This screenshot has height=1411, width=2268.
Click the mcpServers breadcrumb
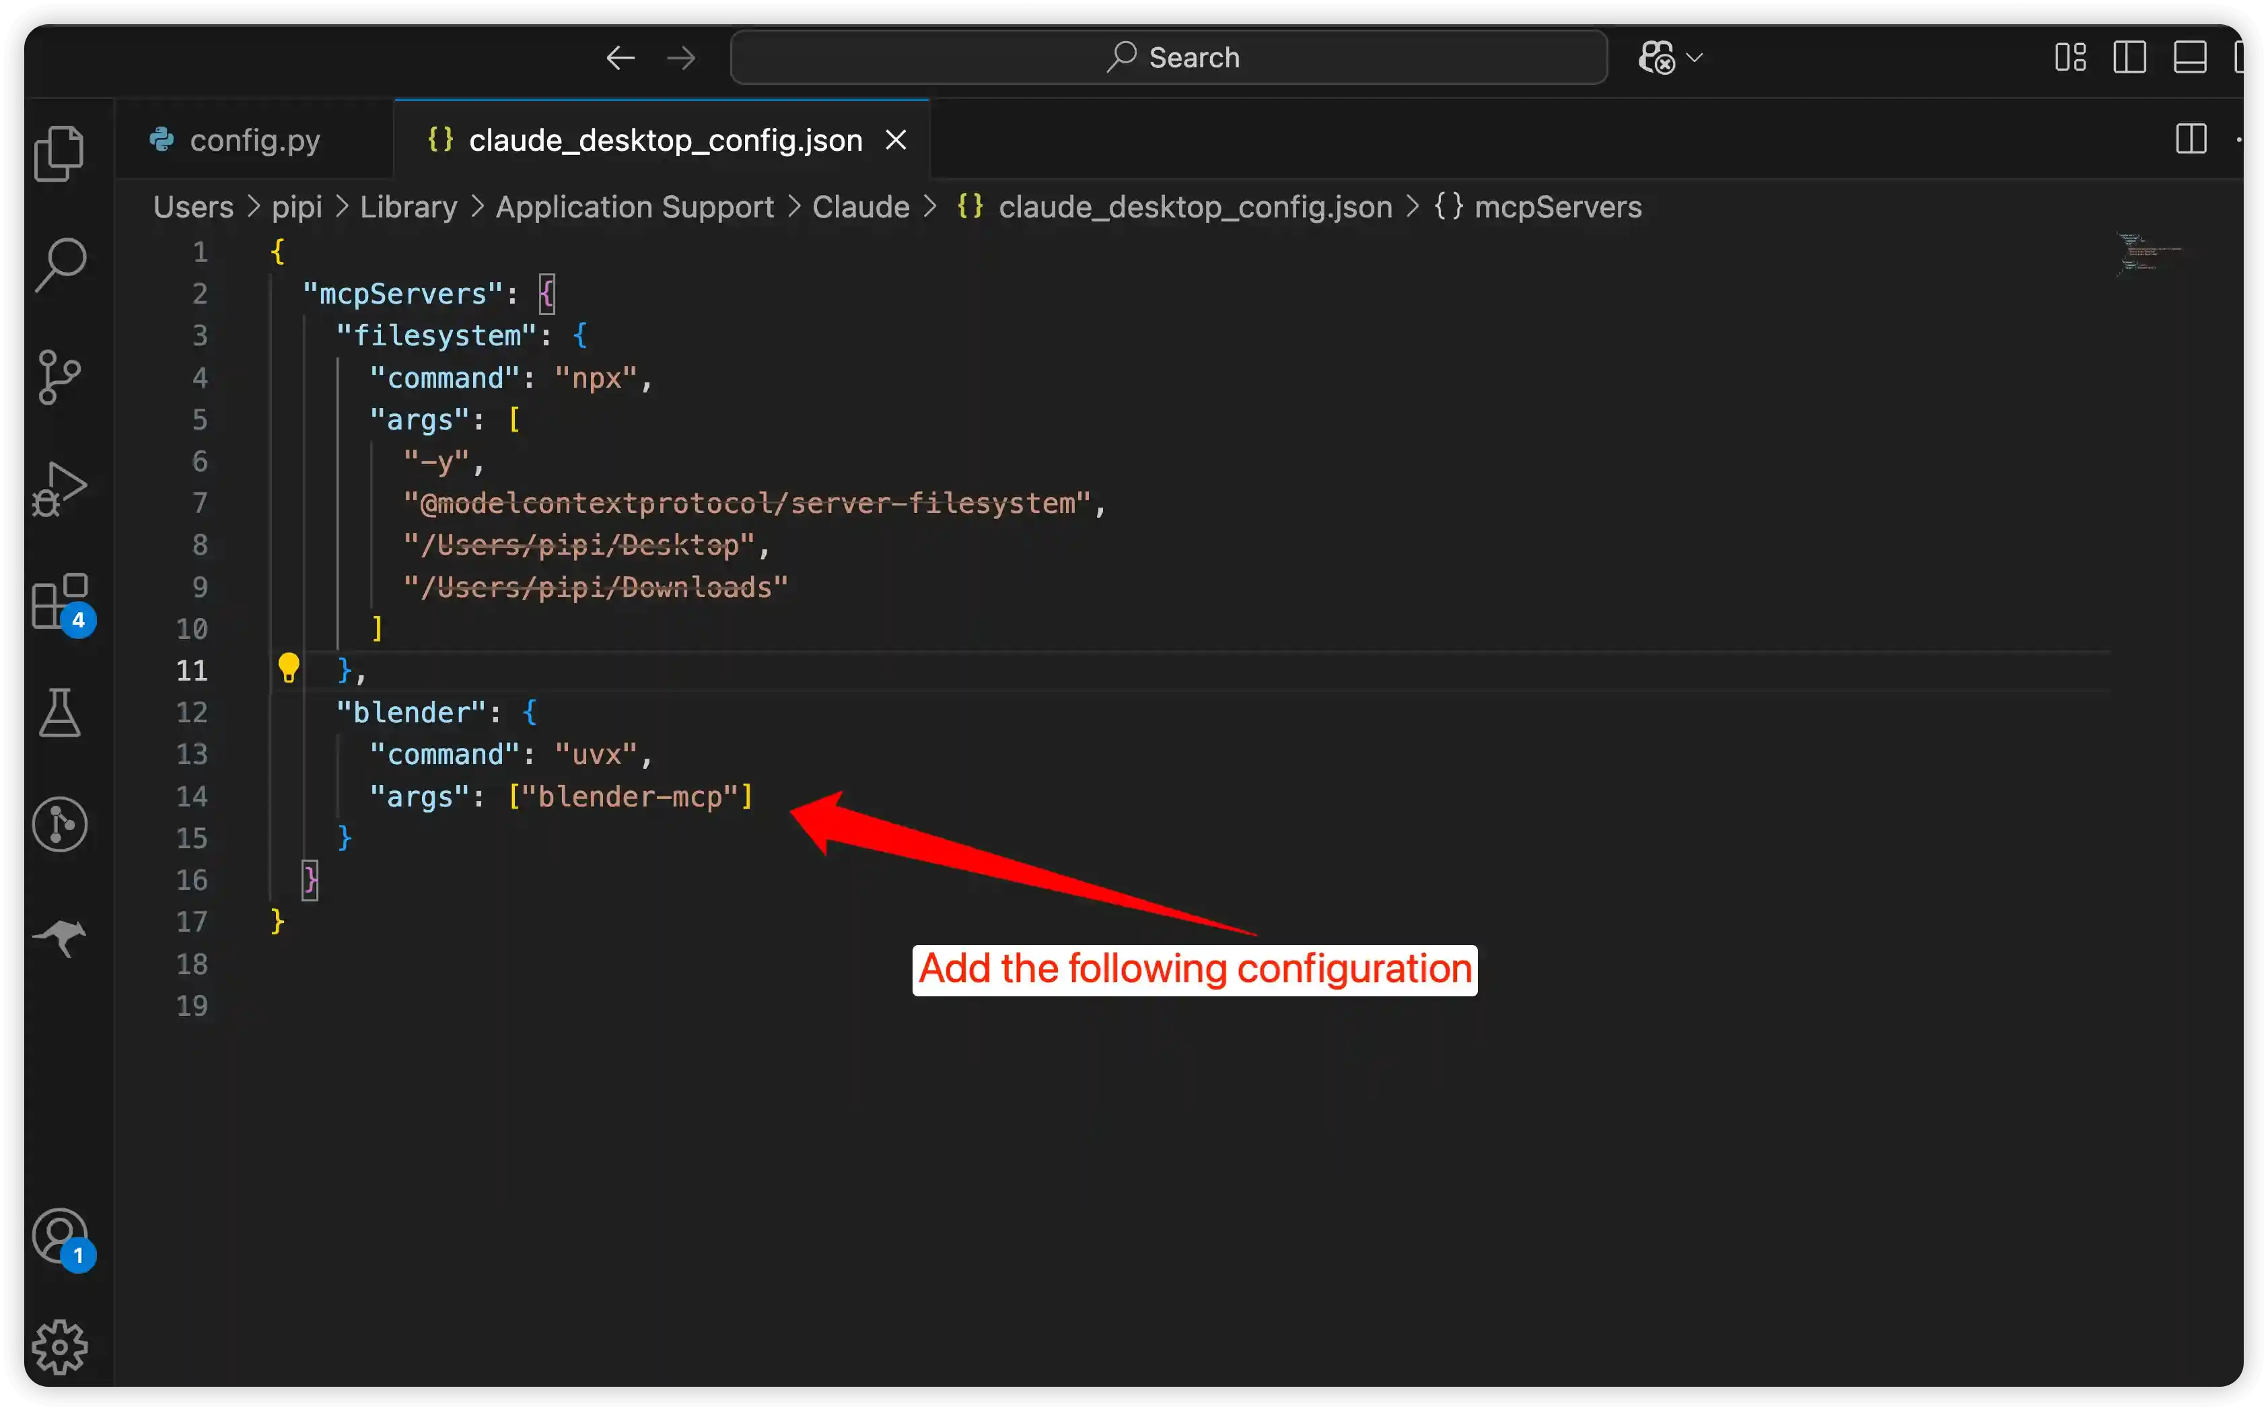click(x=1538, y=207)
